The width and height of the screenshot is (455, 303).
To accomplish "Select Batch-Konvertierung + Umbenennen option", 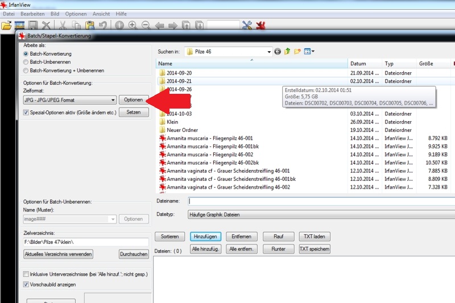I will click(x=26, y=70).
